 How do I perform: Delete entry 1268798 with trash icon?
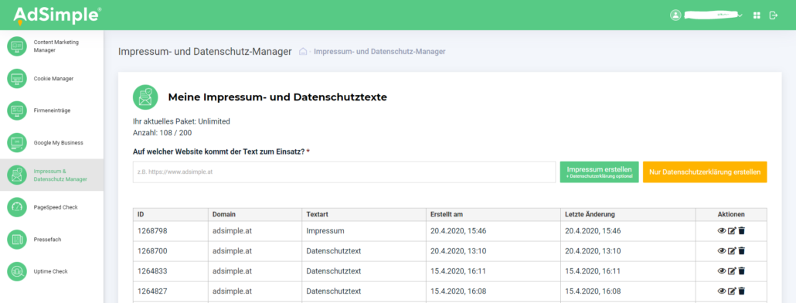[742, 231]
